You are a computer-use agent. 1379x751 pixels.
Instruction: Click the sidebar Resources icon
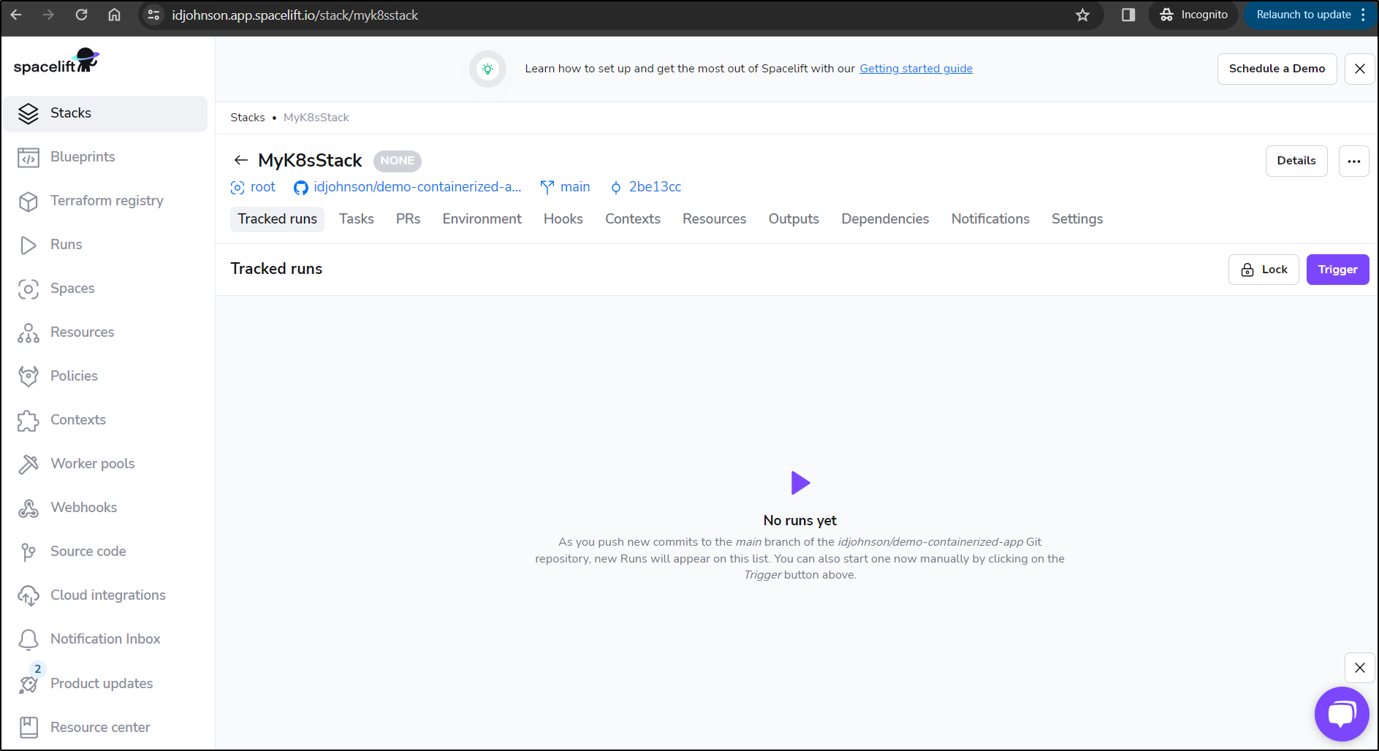29,332
